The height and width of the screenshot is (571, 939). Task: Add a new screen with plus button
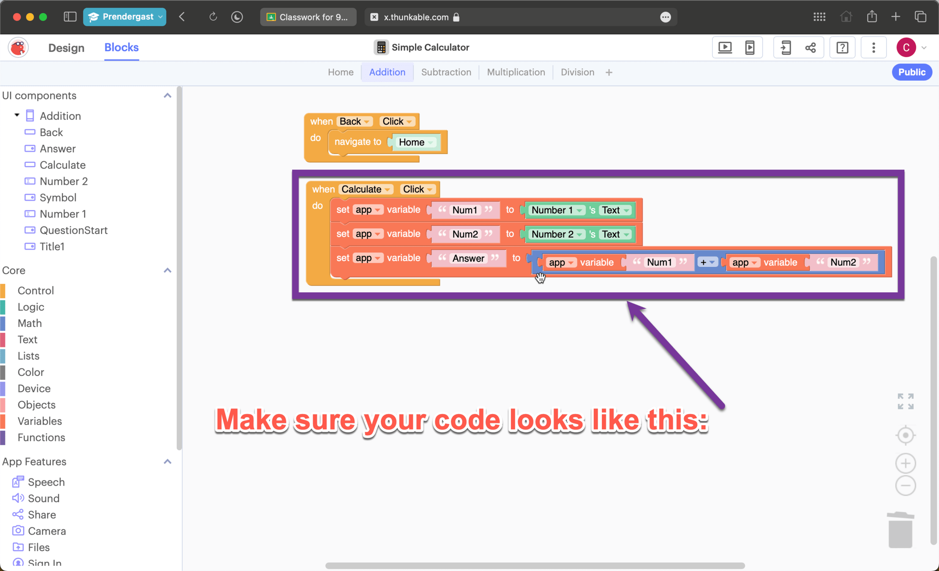coord(609,73)
